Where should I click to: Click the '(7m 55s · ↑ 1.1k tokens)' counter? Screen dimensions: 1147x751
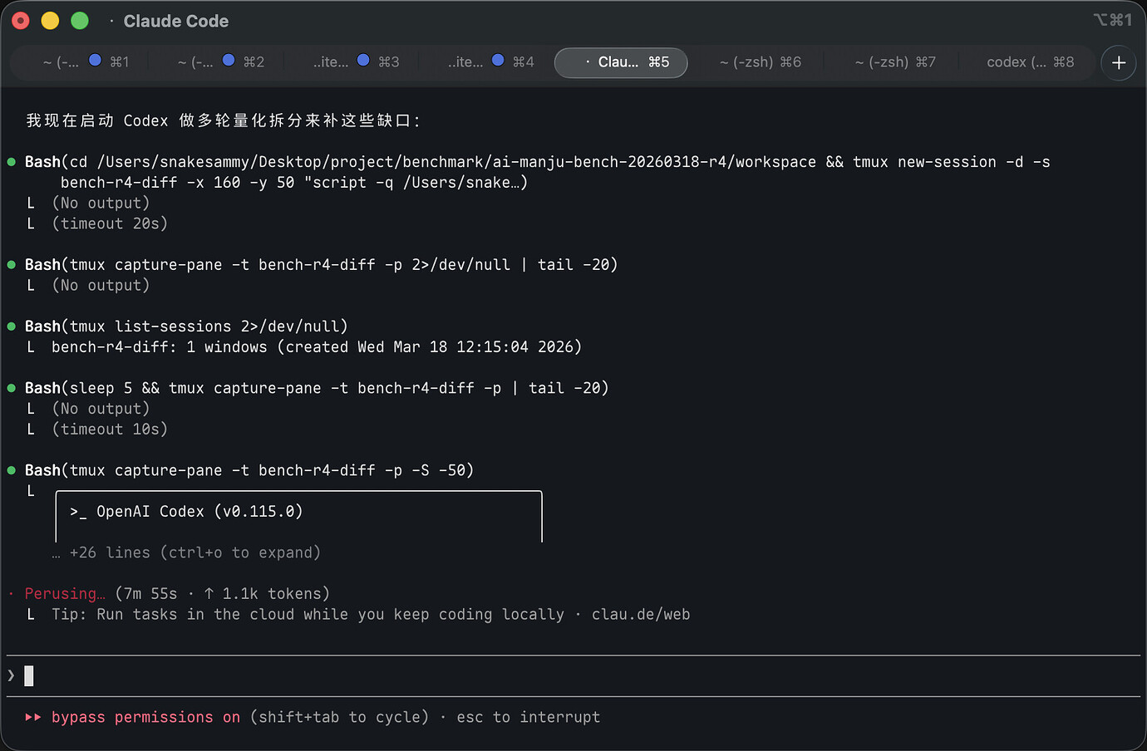pyautogui.click(x=222, y=594)
